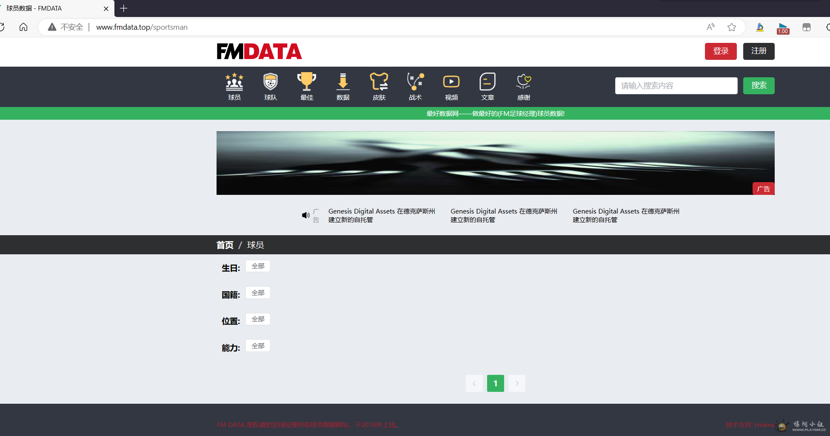The image size is (830, 436).
Task: Select 全部 for the 国籍 filter
Action: (258, 293)
